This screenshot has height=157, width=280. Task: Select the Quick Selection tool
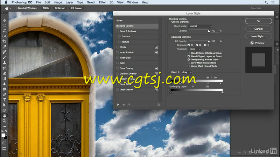(x=4, y=36)
